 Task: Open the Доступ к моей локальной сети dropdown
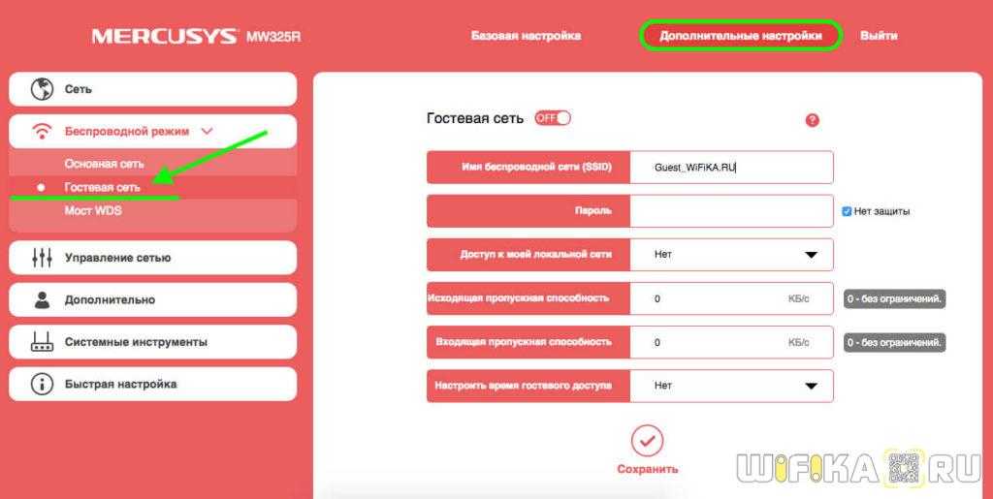point(731,254)
